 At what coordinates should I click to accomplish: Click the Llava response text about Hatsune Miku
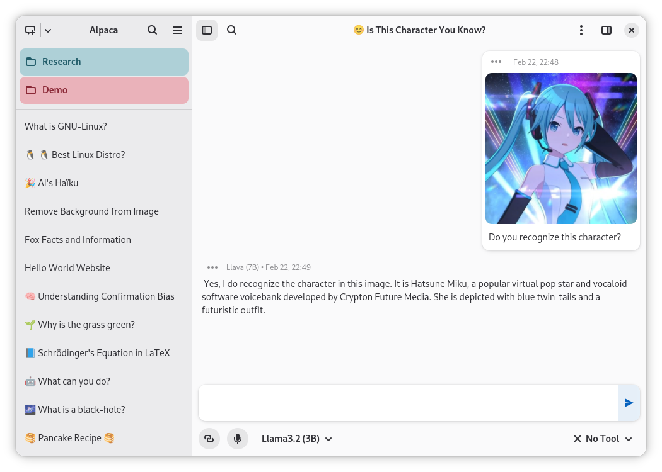[414, 297]
